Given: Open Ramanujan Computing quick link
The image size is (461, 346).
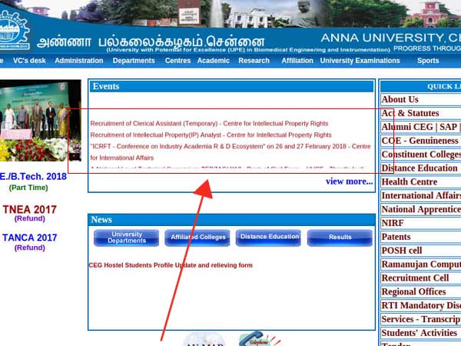Looking at the screenshot, I should click(x=420, y=264).
